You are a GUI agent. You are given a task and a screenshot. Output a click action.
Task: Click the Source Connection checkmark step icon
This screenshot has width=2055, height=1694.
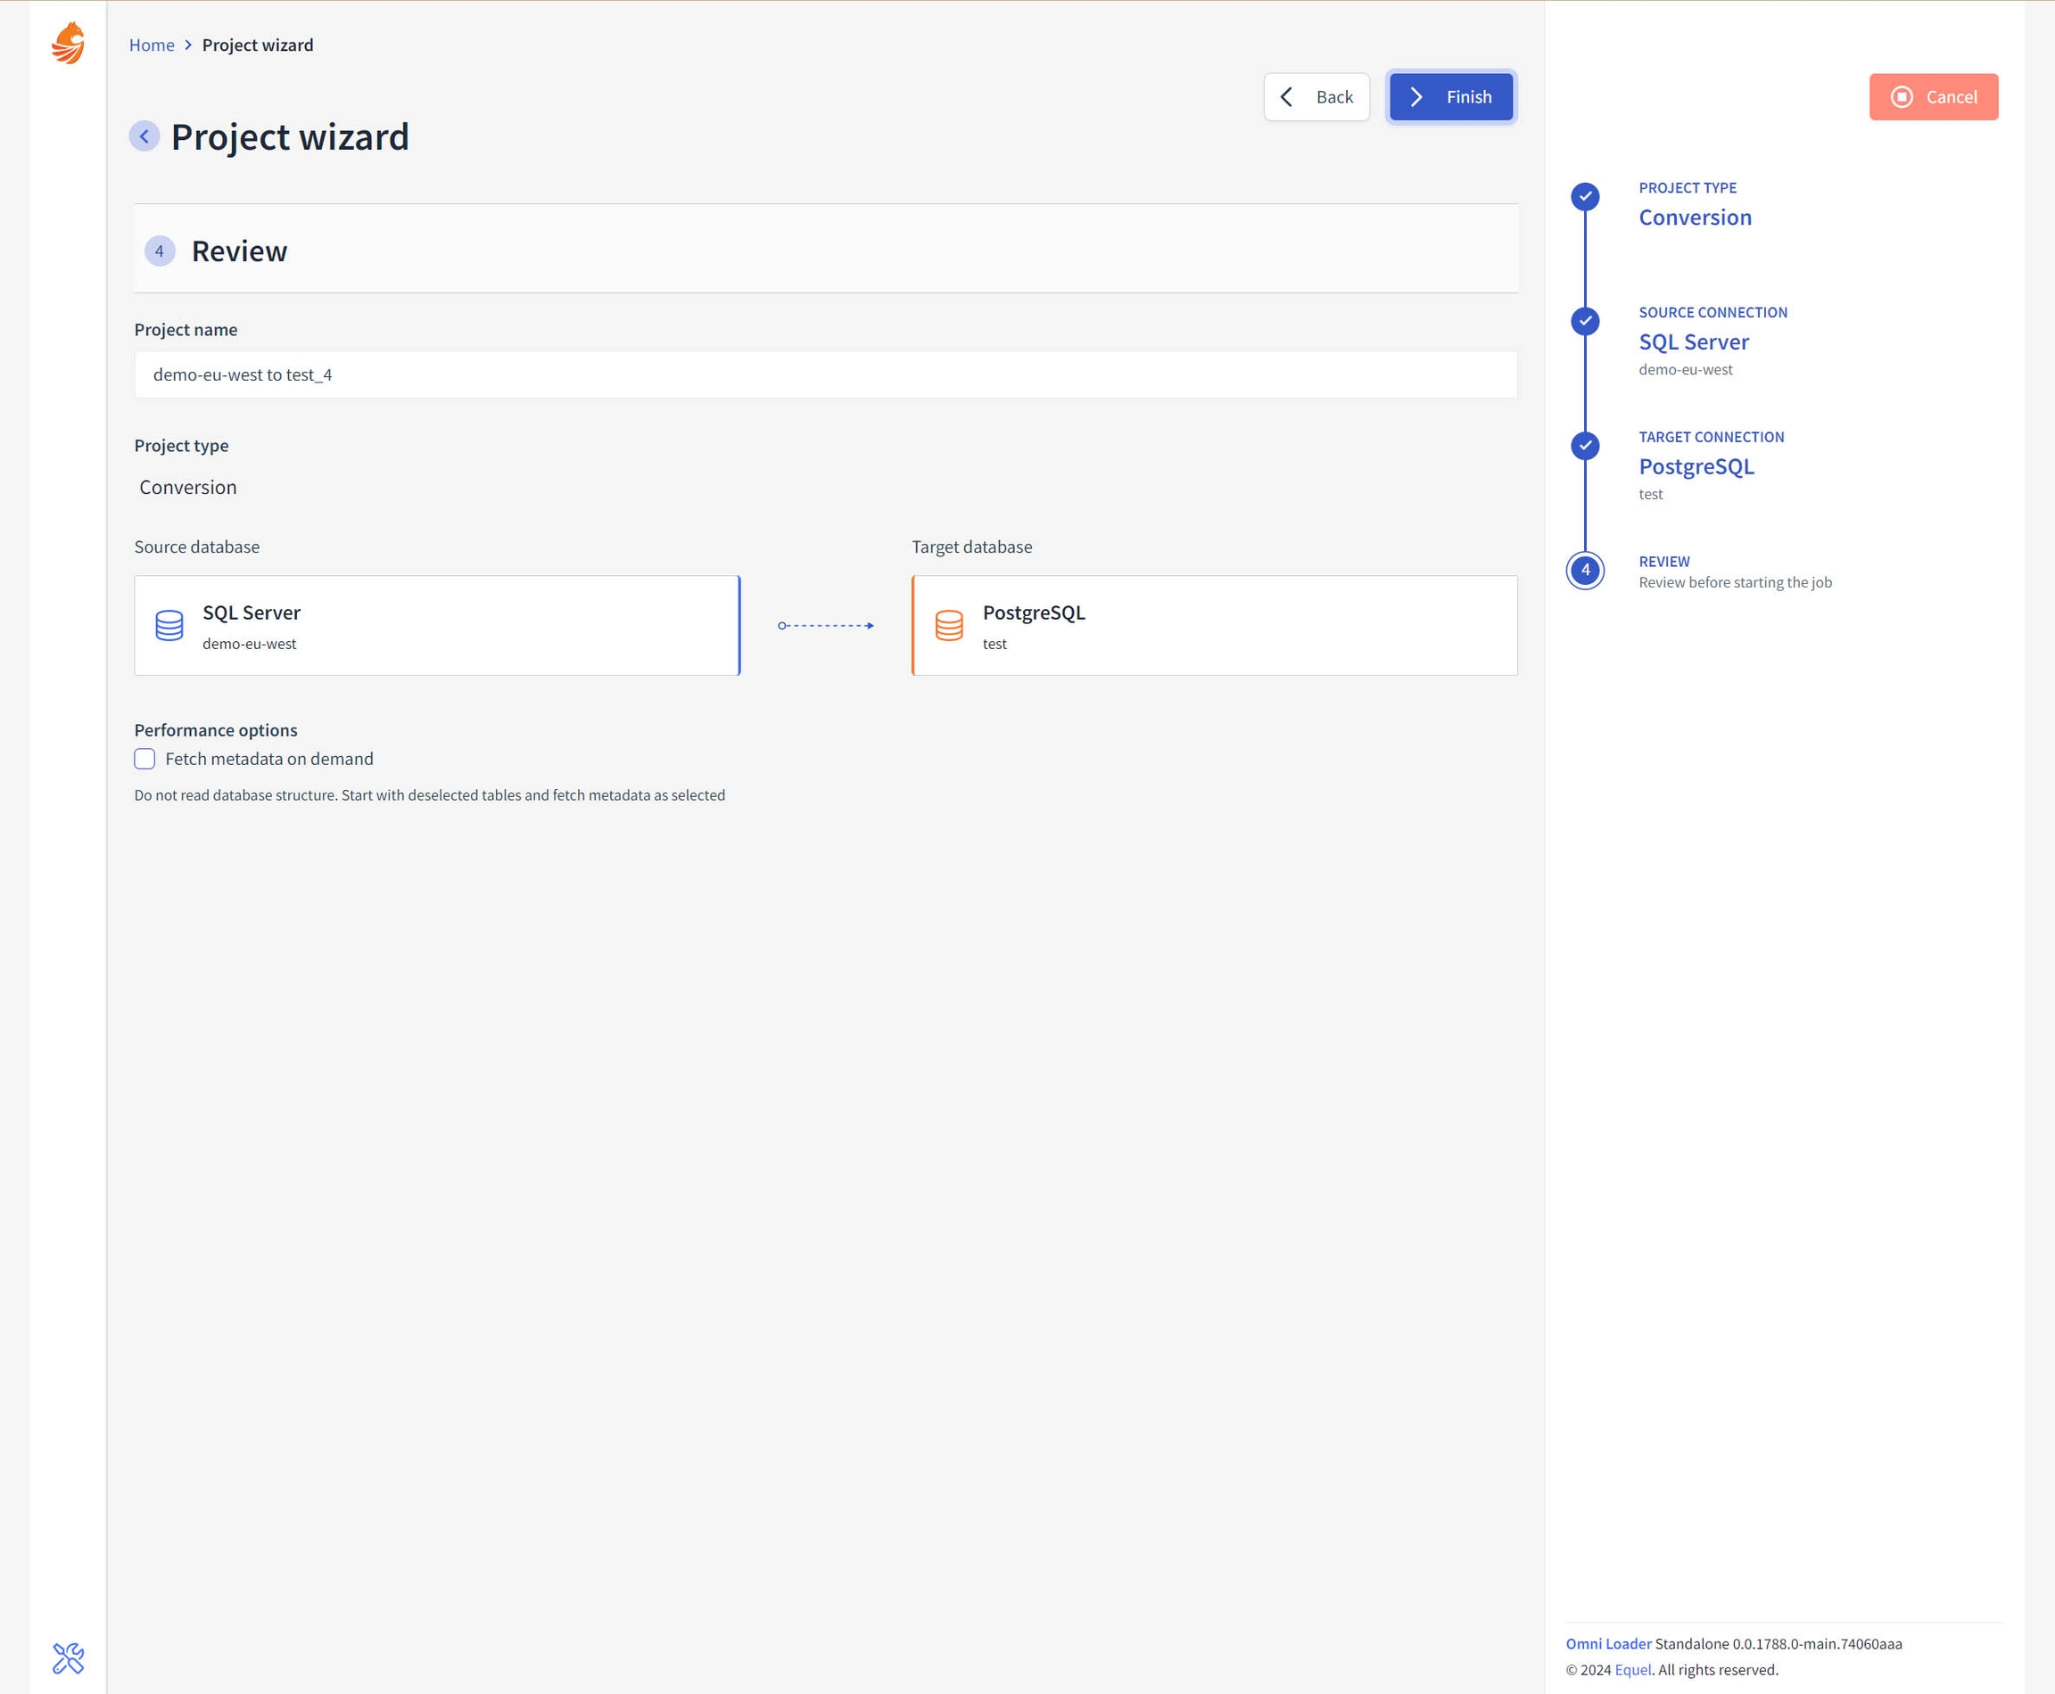click(x=1584, y=321)
